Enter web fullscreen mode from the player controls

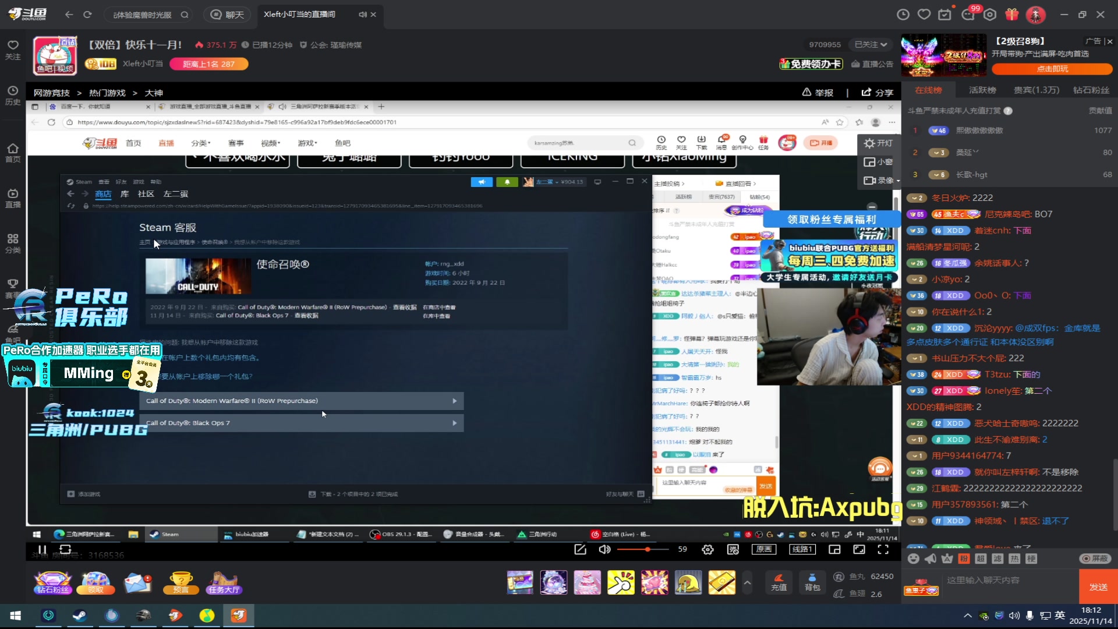pos(858,549)
